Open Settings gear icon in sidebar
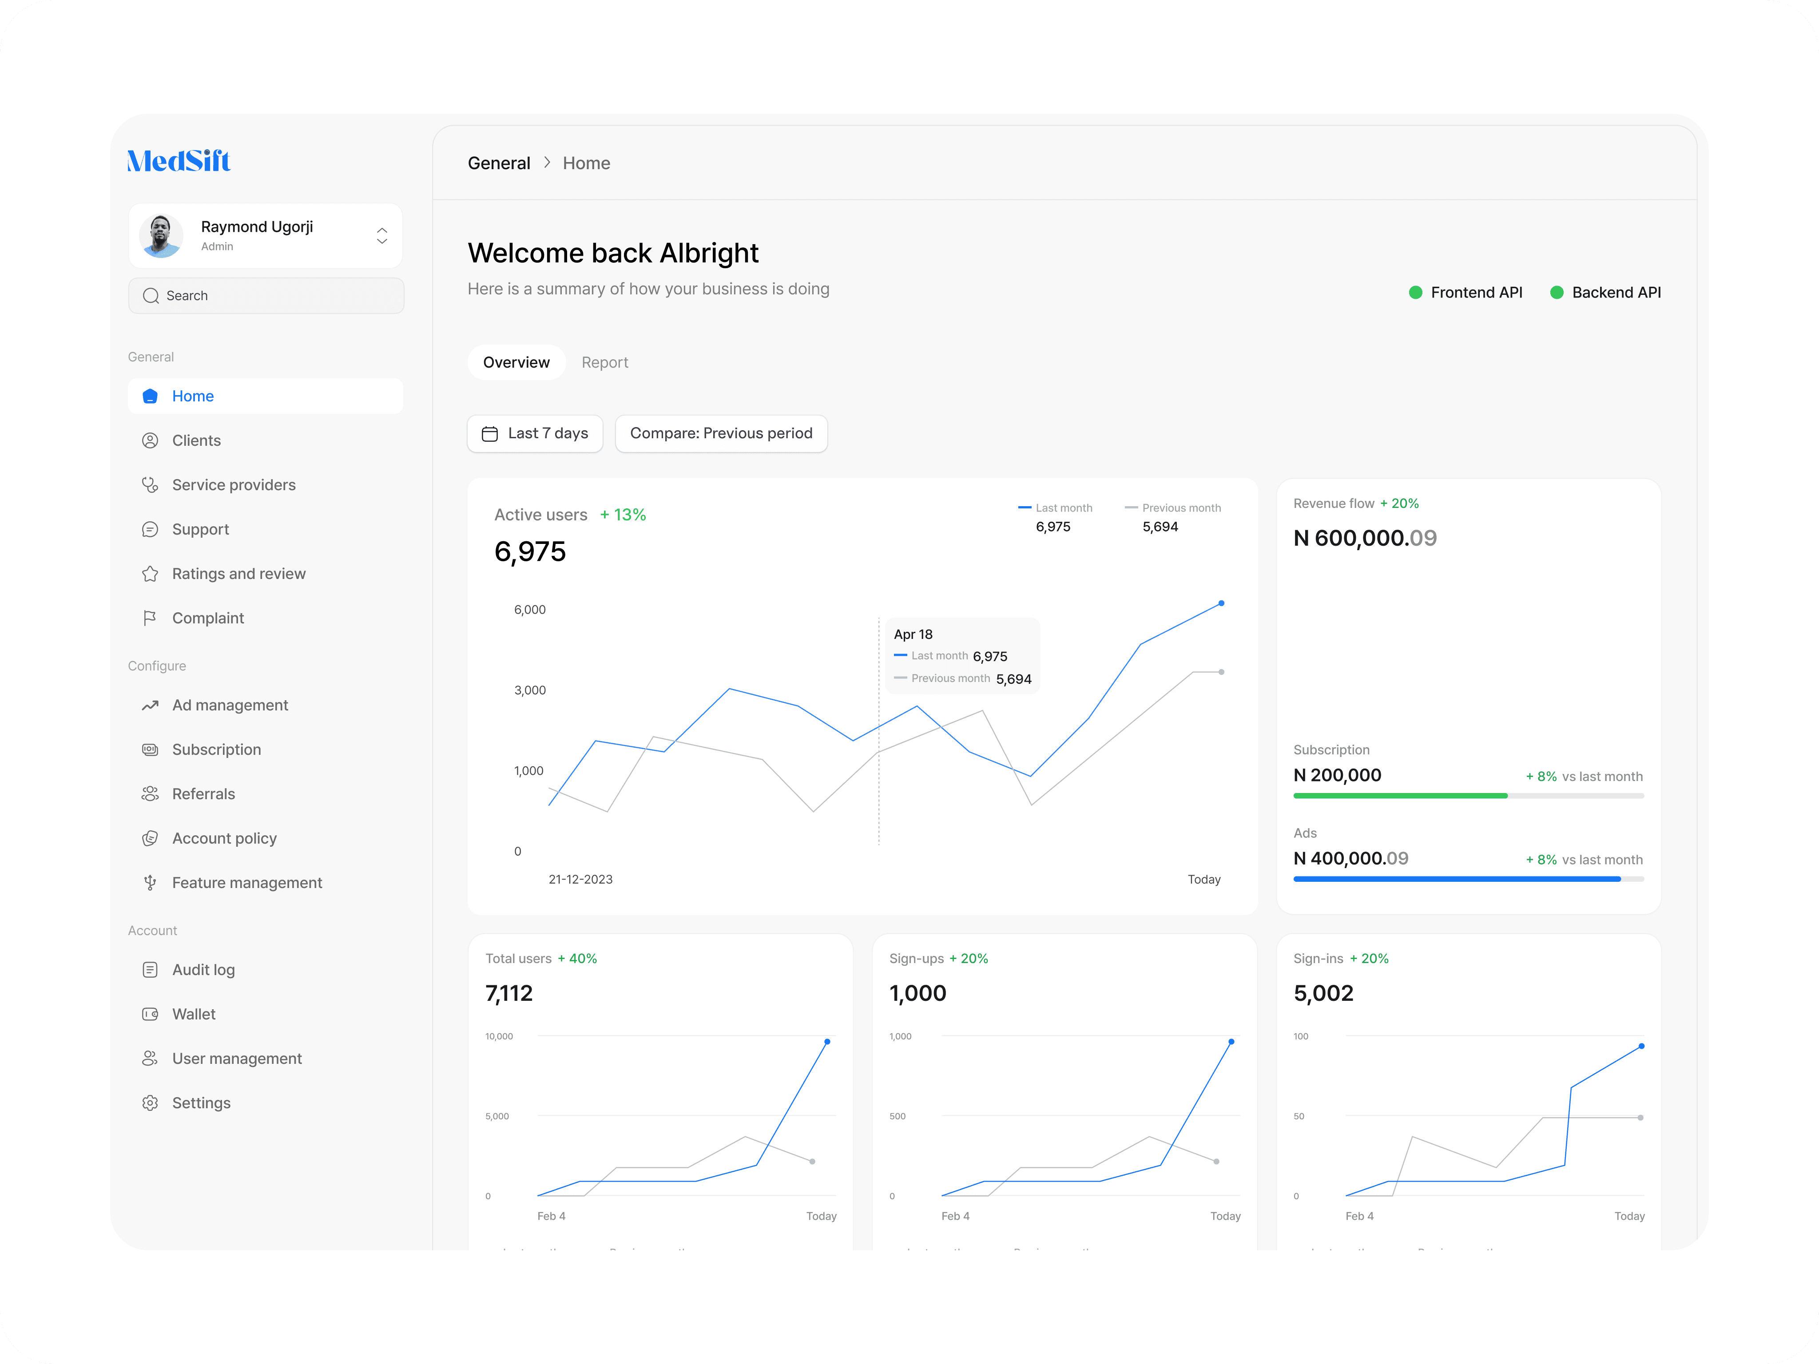Image resolution: width=1819 pixels, height=1364 pixels. [150, 1103]
